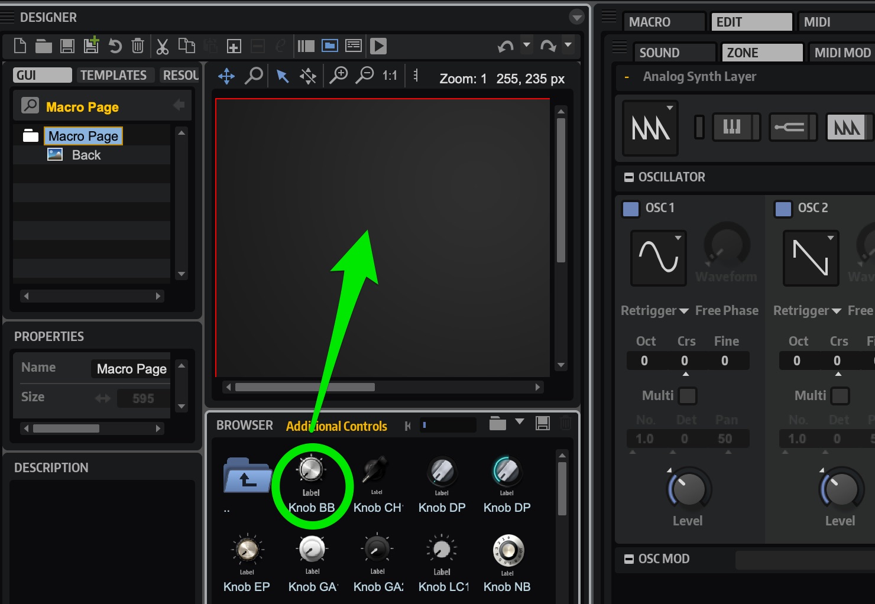Click the New document icon

(x=20, y=46)
